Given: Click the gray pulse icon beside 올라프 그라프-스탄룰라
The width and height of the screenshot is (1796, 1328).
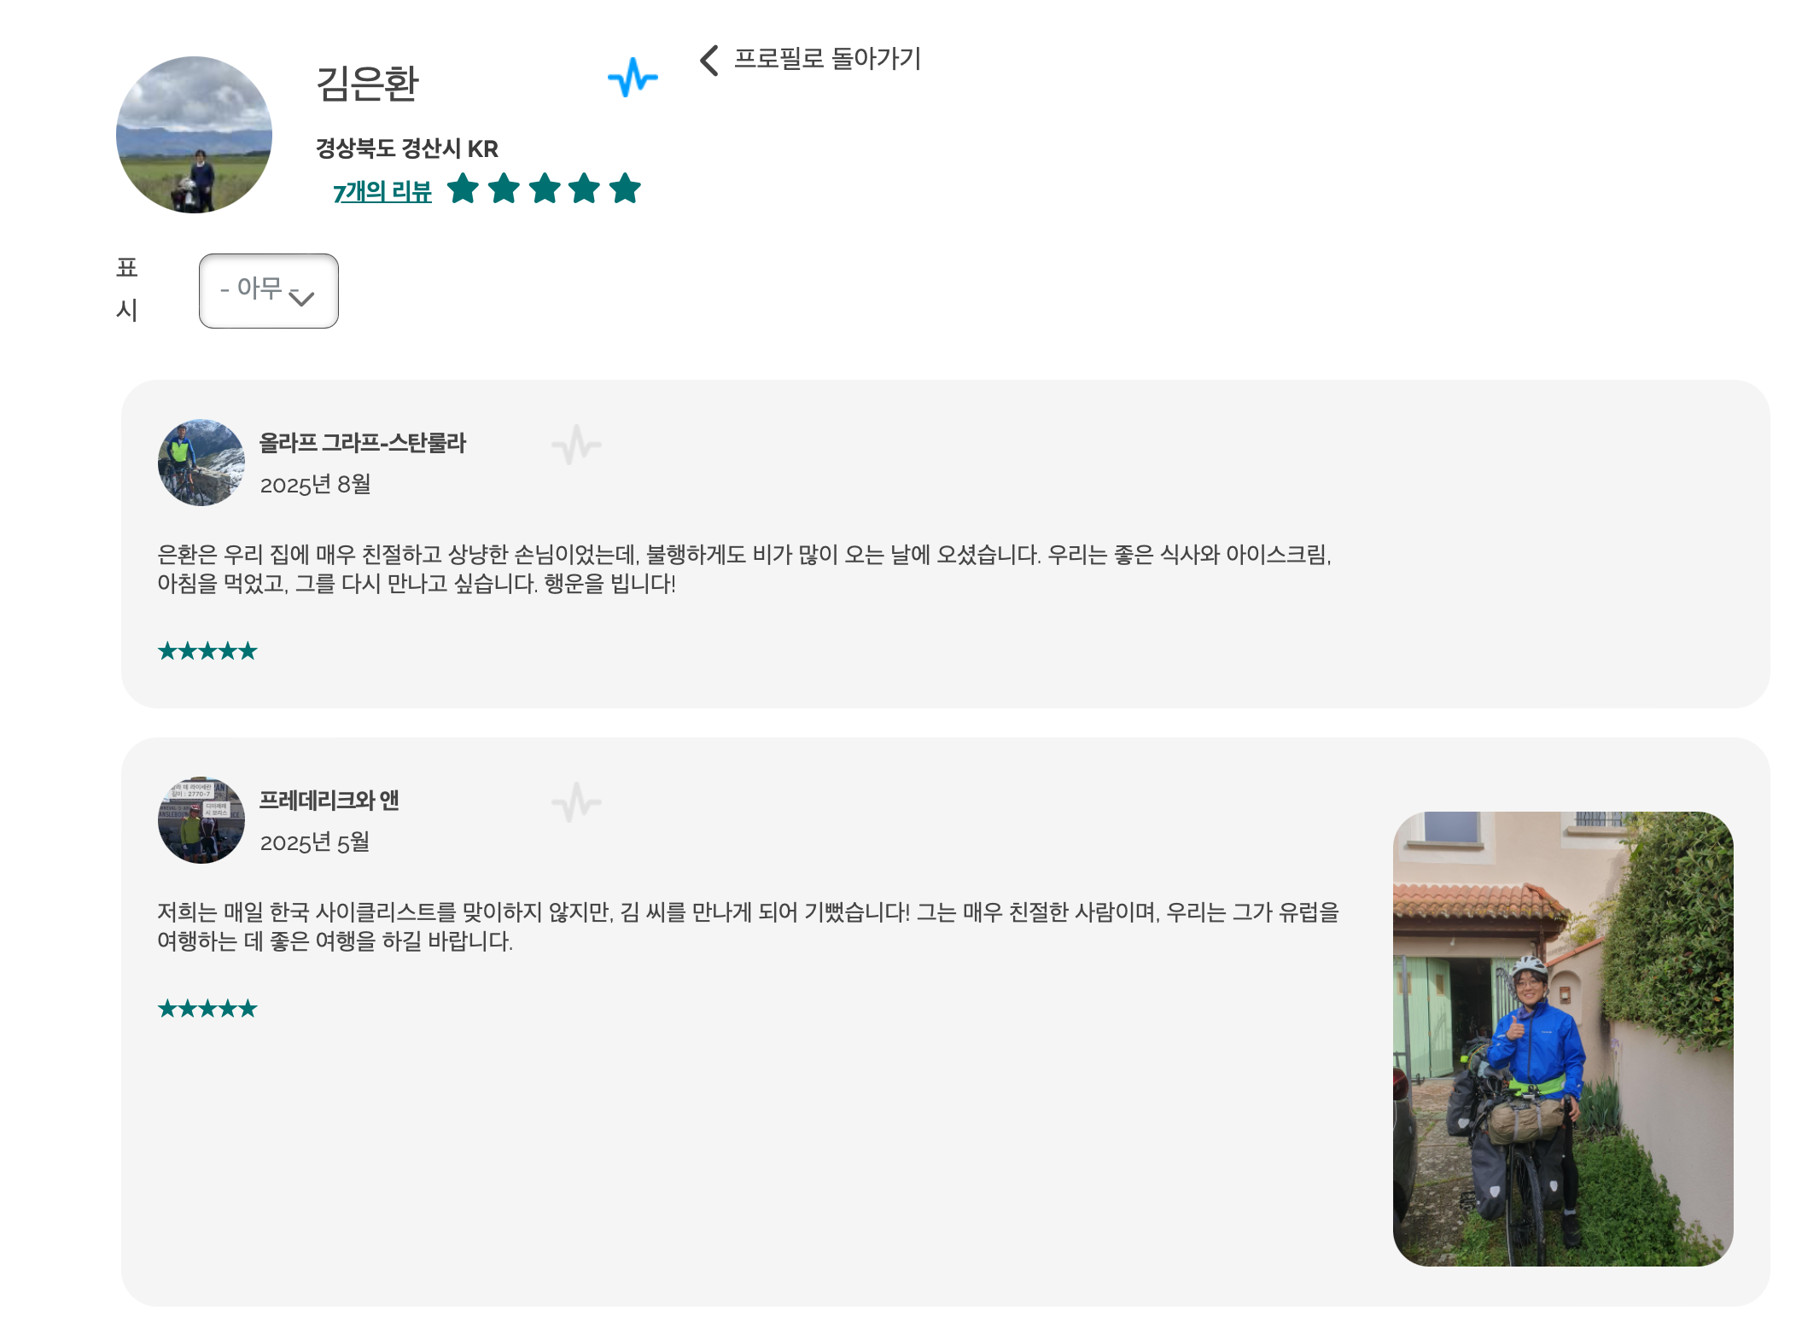Looking at the screenshot, I should [x=576, y=445].
